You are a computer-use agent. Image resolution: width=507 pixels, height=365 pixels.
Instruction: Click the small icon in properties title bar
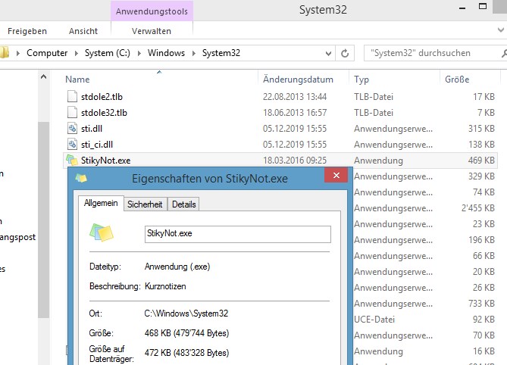(x=81, y=178)
